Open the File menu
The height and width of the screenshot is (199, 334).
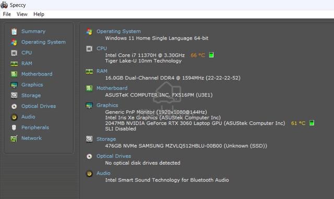click(x=7, y=14)
